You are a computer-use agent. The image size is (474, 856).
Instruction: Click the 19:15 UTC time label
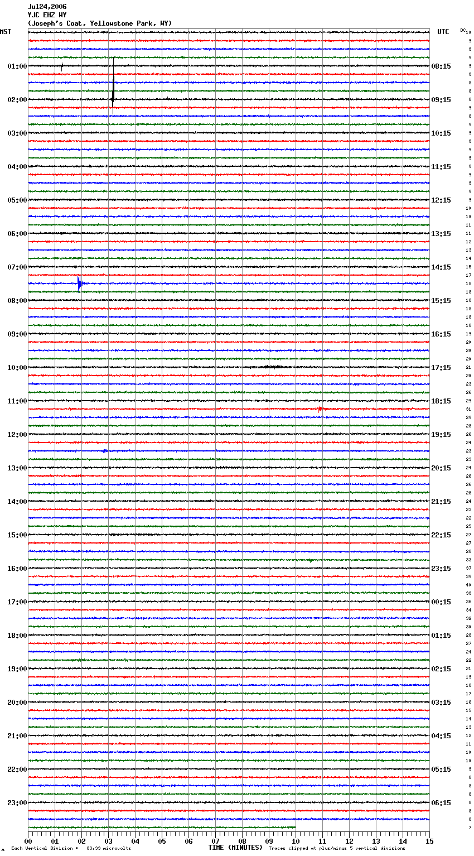point(441,435)
